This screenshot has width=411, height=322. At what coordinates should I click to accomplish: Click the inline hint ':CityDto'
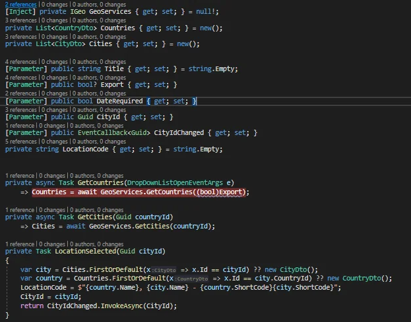coord(164,270)
